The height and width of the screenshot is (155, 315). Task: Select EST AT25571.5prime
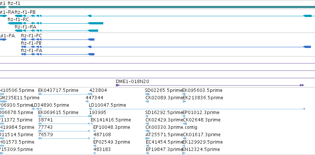164,135
